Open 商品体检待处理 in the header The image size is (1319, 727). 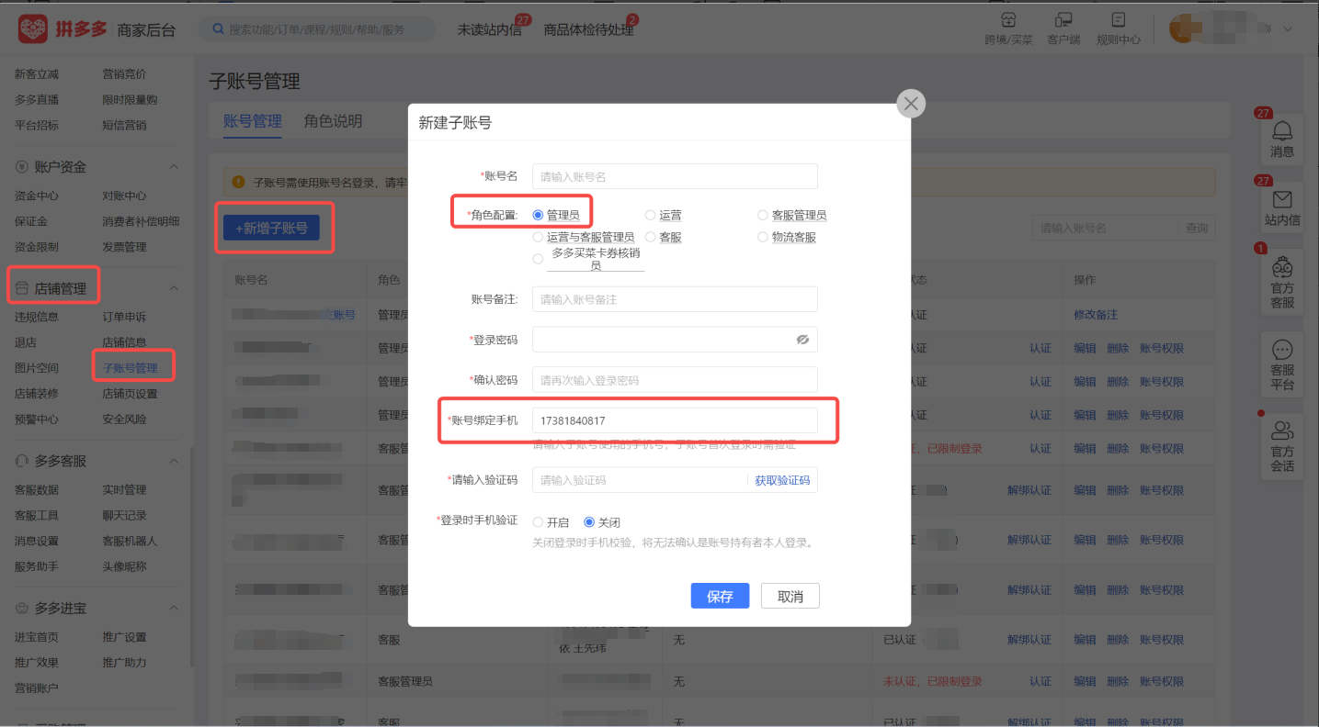[x=588, y=29]
